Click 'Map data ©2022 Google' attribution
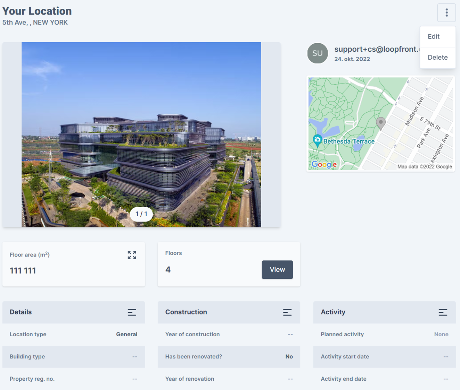 (425, 167)
